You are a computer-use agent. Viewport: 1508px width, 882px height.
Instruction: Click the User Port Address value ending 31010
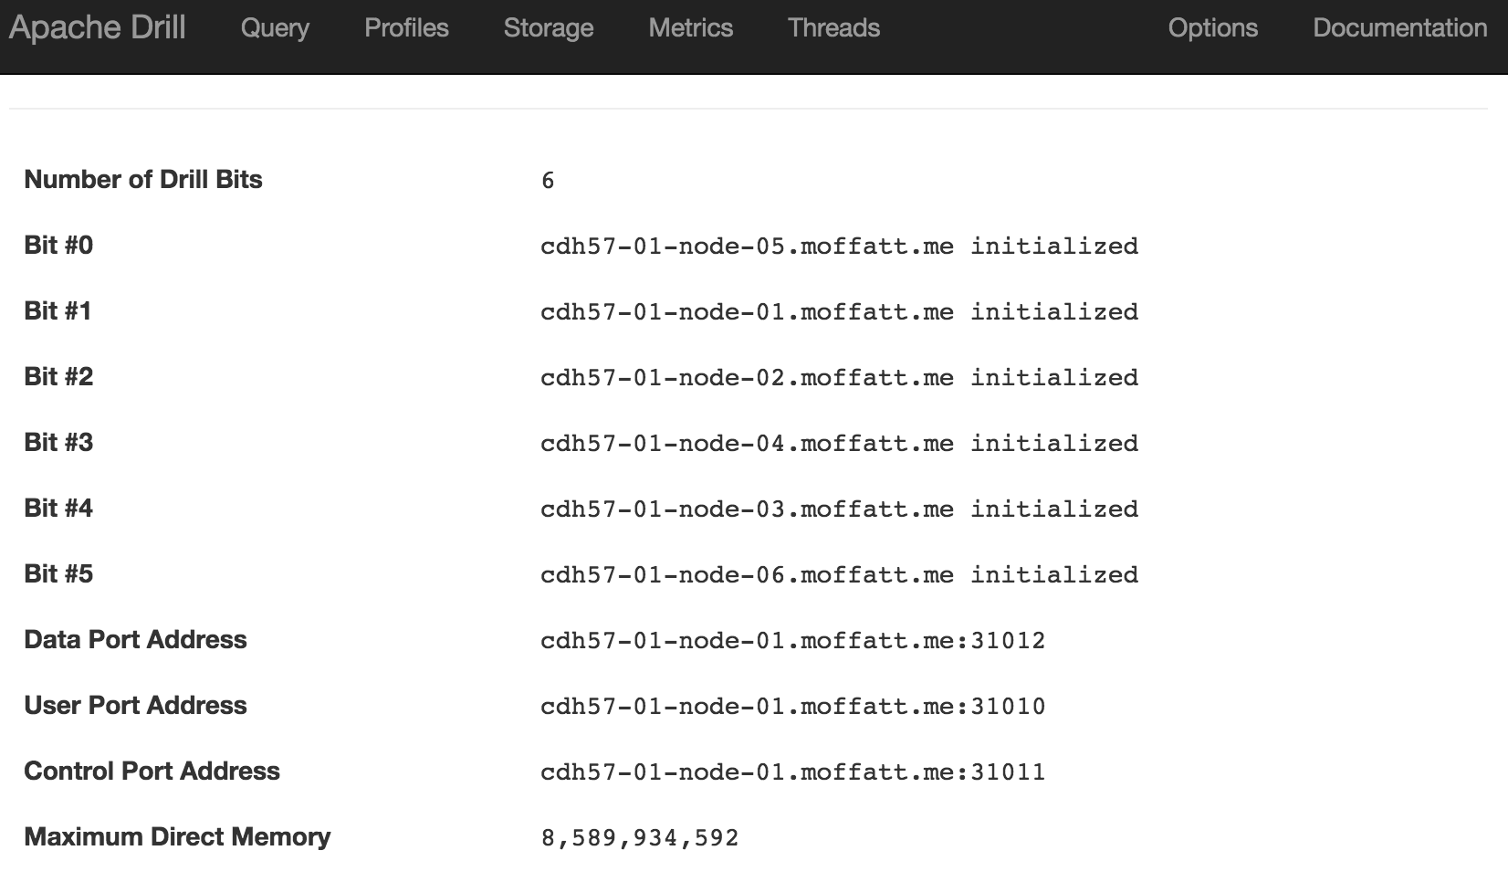[792, 707]
